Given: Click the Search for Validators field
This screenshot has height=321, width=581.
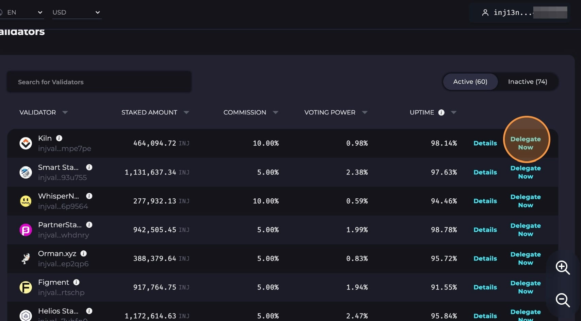Looking at the screenshot, I should click(x=99, y=82).
